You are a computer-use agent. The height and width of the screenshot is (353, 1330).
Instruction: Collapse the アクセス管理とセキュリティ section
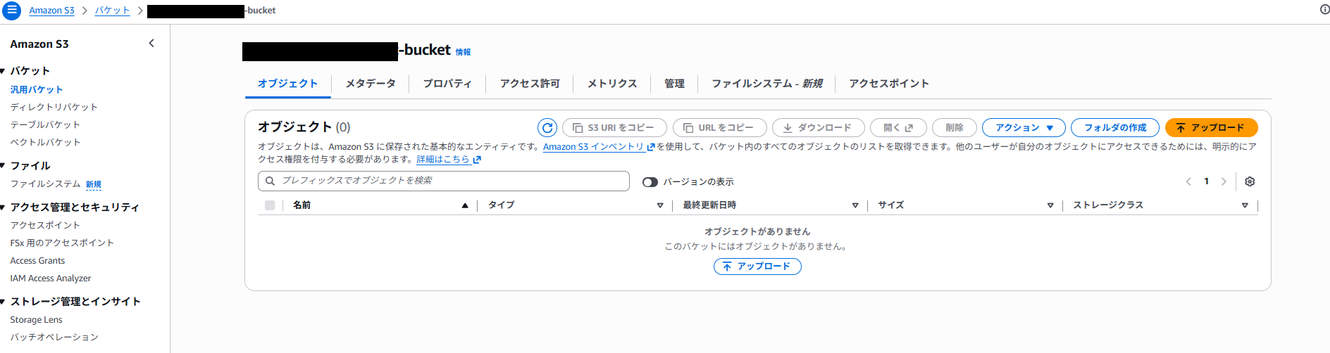pos(4,207)
